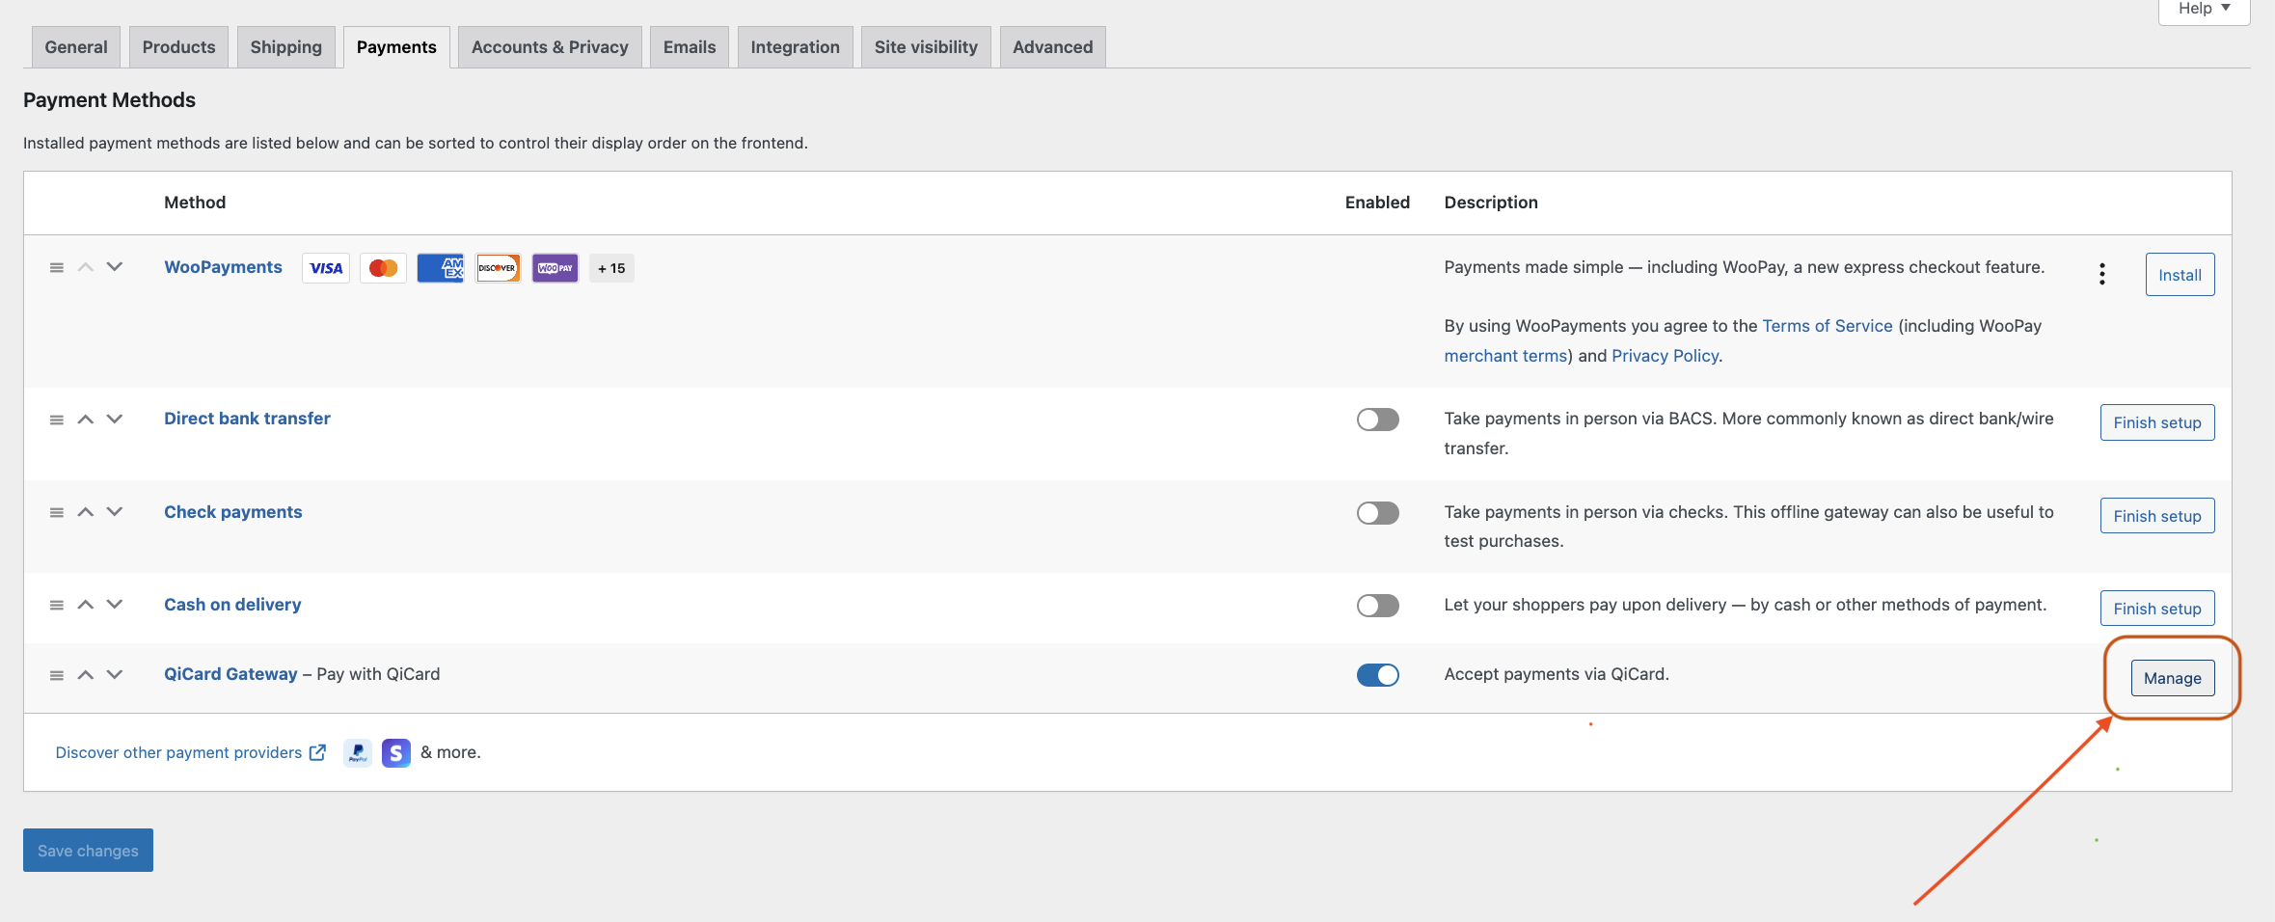The height and width of the screenshot is (922, 2275).
Task: Discover other payment providers
Action: coord(178,752)
